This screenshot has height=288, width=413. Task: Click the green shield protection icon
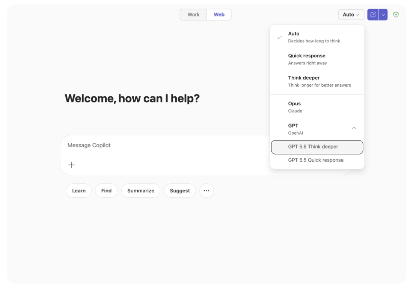[396, 15]
